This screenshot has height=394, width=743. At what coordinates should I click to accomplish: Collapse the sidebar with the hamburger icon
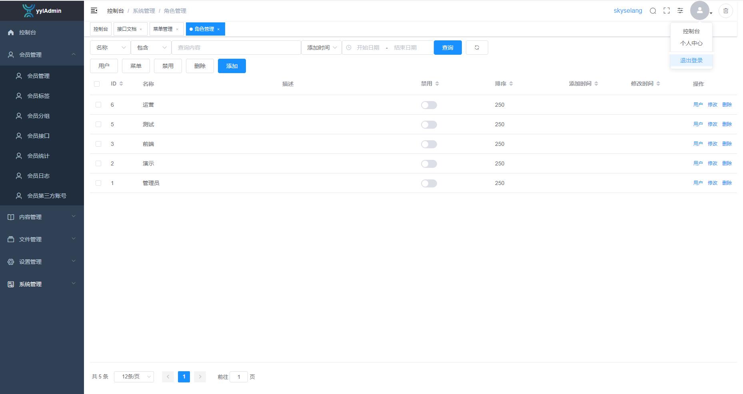94,11
